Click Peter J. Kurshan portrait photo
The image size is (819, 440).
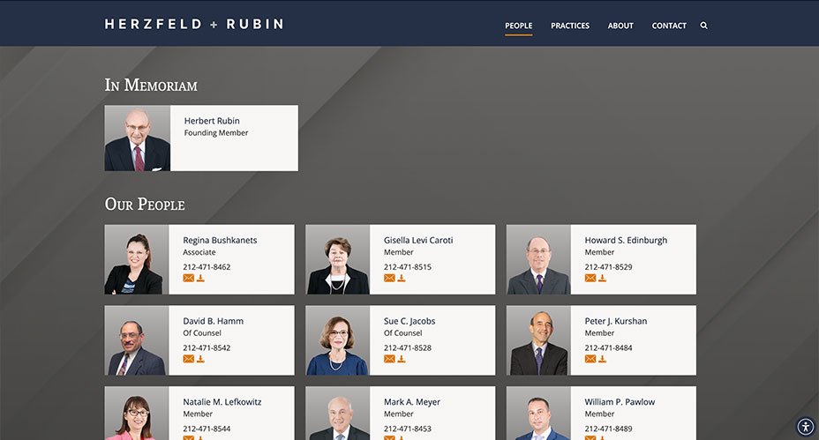click(x=538, y=340)
